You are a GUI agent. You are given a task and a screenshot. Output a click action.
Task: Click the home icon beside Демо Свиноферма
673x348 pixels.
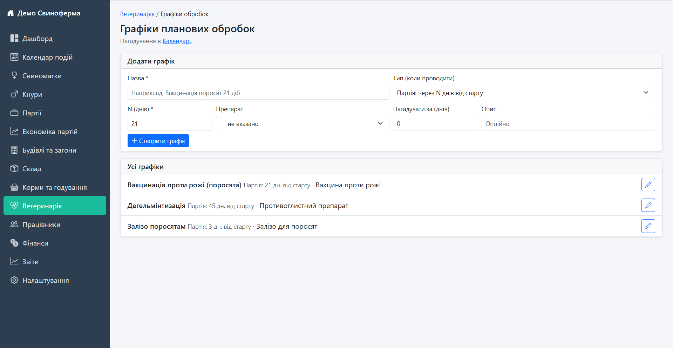(11, 13)
